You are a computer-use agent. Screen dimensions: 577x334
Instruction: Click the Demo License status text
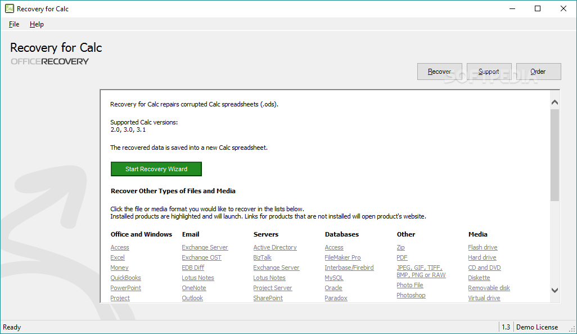coord(537,327)
